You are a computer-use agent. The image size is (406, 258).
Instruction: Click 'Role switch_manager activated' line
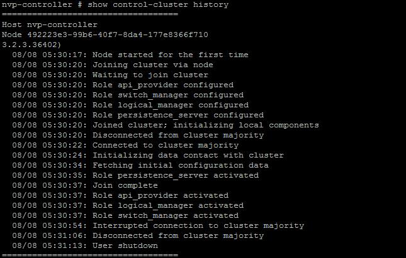[125, 216]
